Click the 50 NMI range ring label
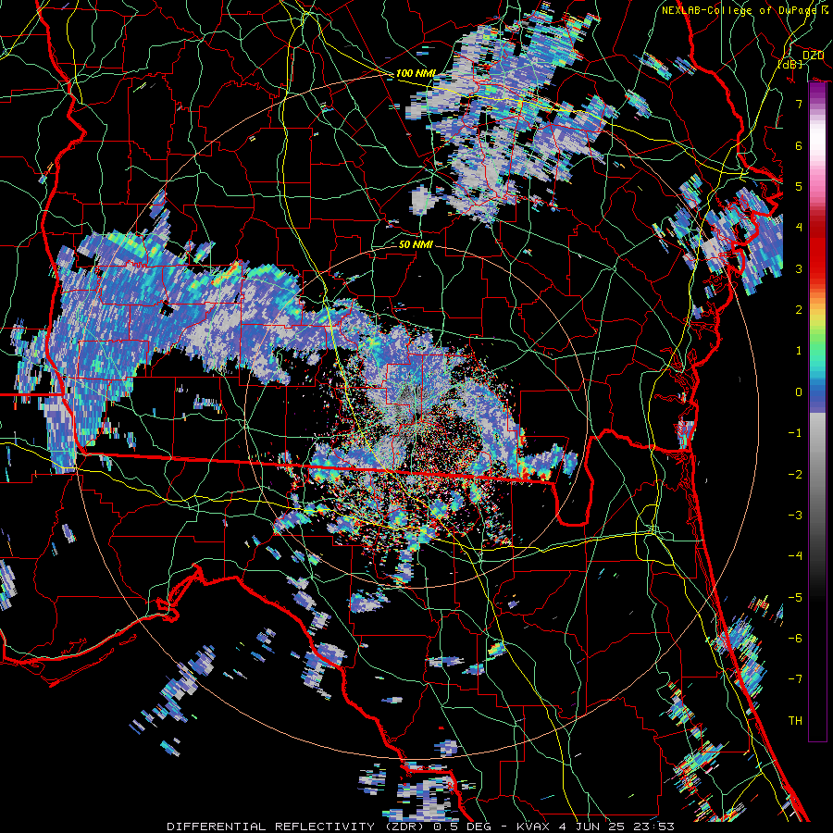This screenshot has width=833, height=833. coord(416,244)
